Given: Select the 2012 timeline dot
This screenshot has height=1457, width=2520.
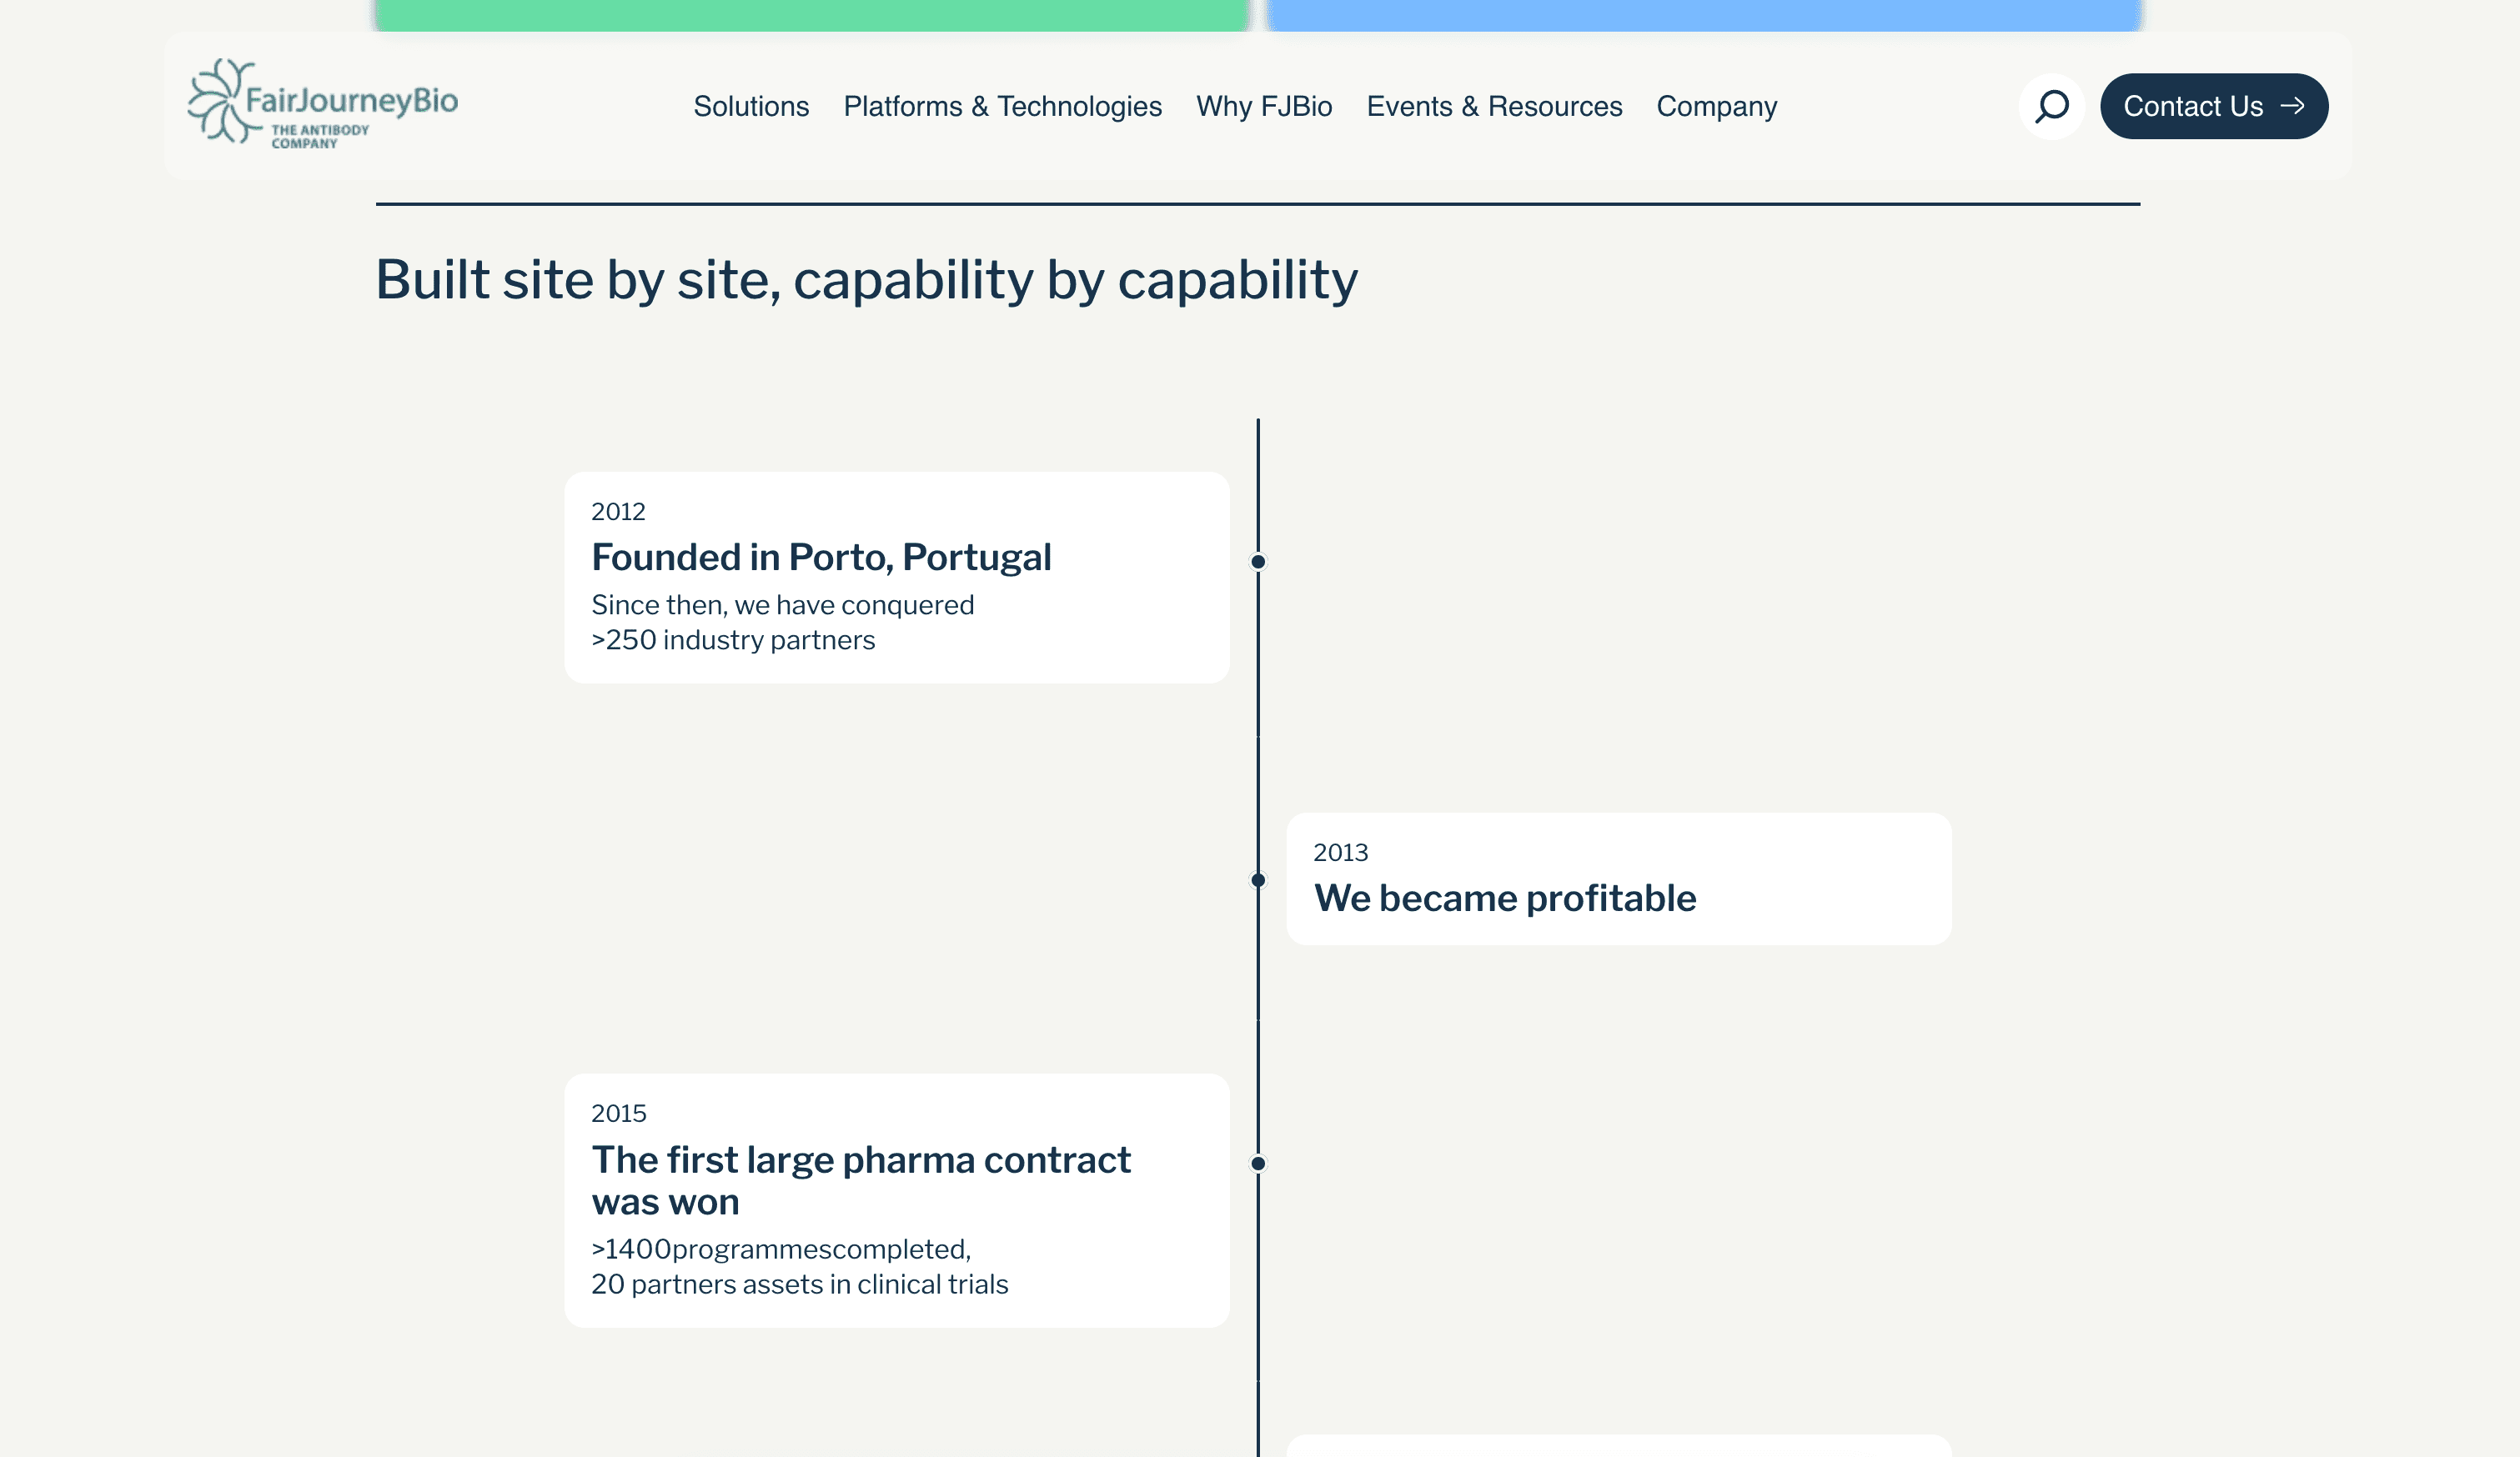Looking at the screenshot, I should tap(1258, 562).
